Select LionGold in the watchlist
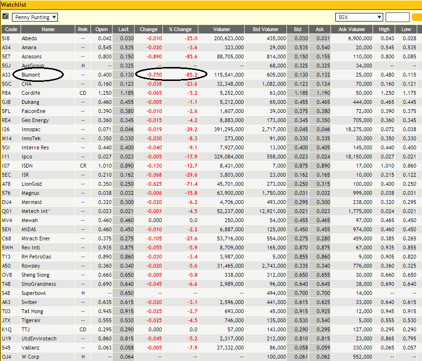The height and width of the screenshot is (361, 422). click(x=32, y=184)
